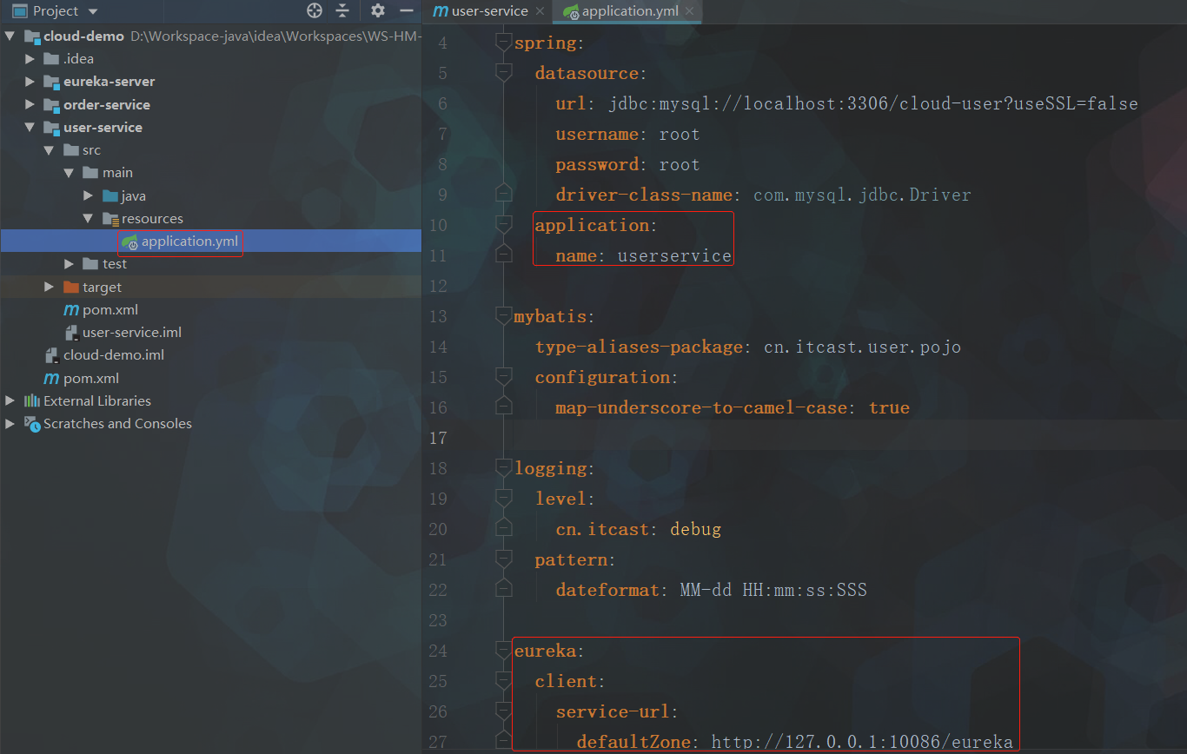Select cloud-demo.iml file

pyautogui.click(x=114, y=355)
